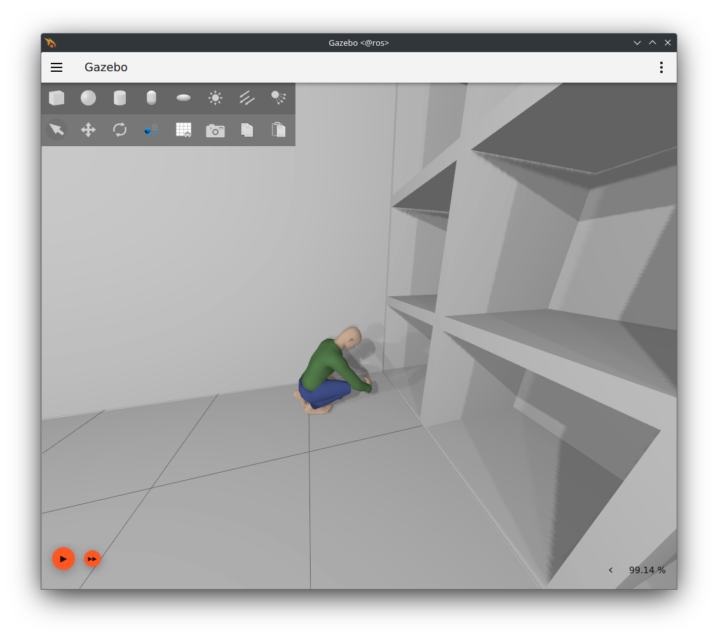Switch to translate mode
The image size is (718, 638).
coord(88,130)
